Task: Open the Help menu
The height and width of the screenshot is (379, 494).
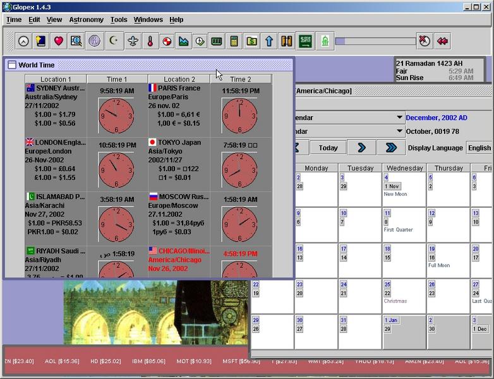Action: 176,20
